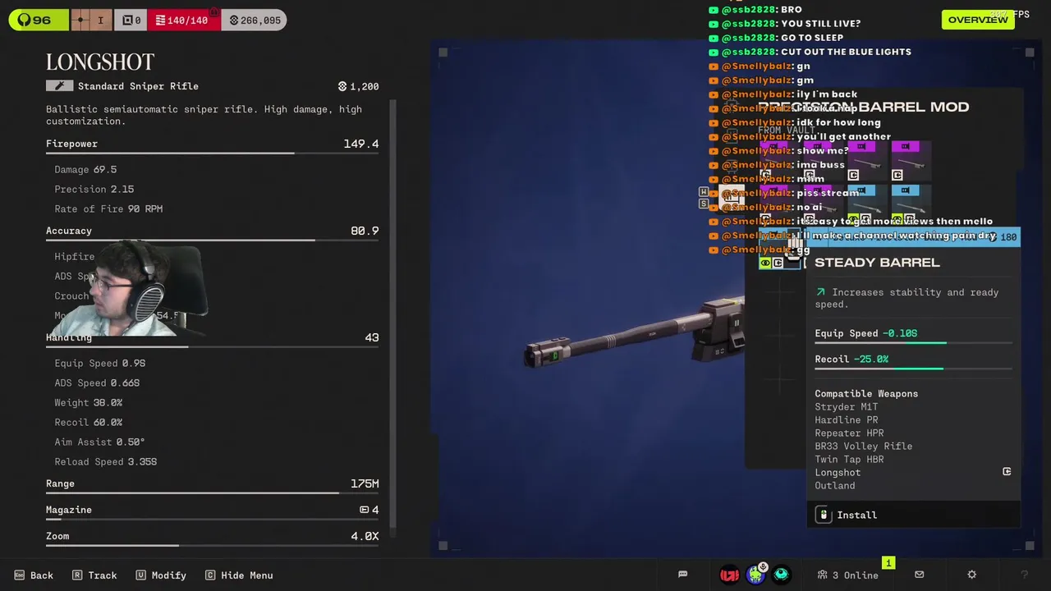Click the equipped marker icon next to Longshot
The width and height of the screenshot is (1051, 591).
pyautogui.click(x=1007, y=472)
